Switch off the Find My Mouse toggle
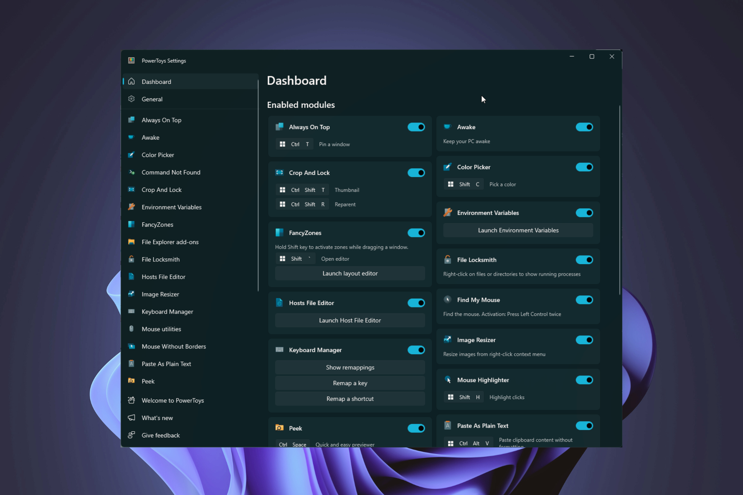The width and height of the screenshot is (743, 495). point(584,300)
